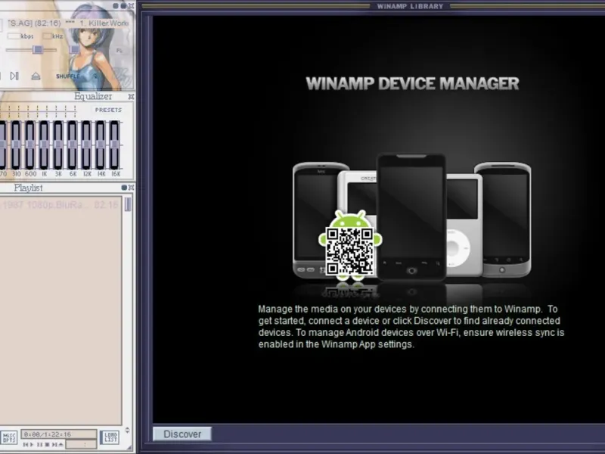
Task: Skip to next track in main player
Action: [14, 76]
